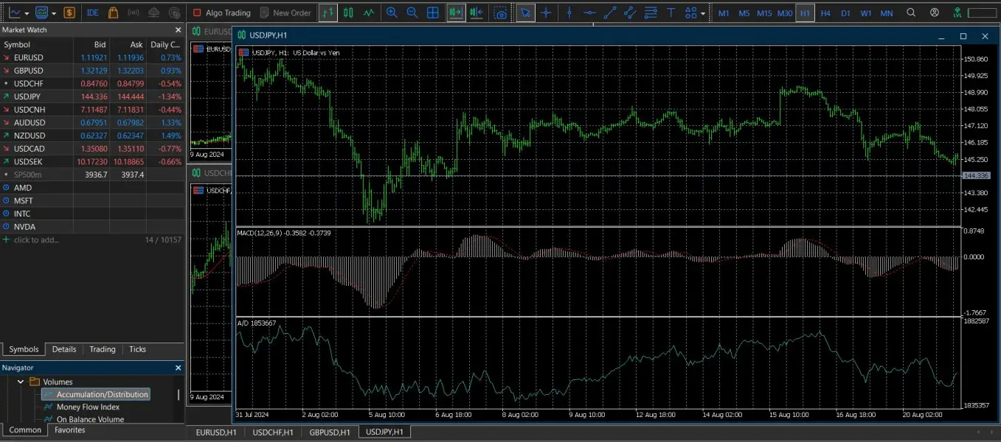Switch chart to candlestick view
Image resolution: width=1001 pixels, height=442 pixels.
click(x=348, y=13)
